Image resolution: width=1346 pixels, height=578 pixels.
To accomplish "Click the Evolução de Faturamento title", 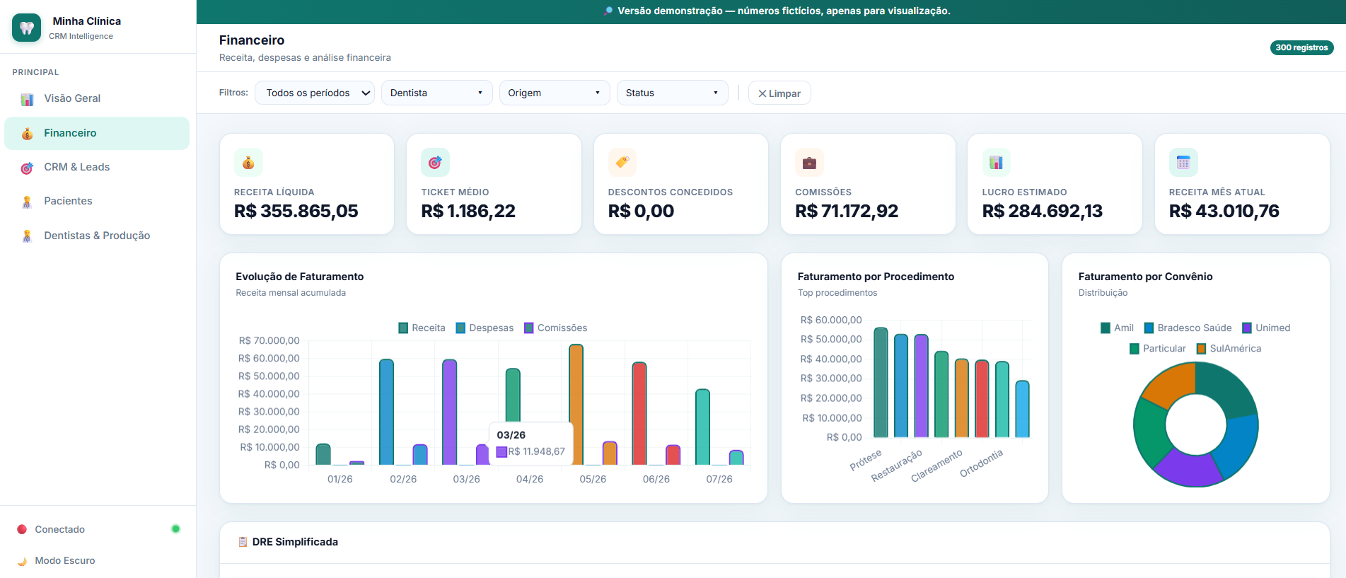I will (300, 277).
